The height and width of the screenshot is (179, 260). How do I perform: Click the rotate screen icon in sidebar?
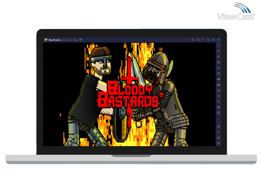(219, 102)
